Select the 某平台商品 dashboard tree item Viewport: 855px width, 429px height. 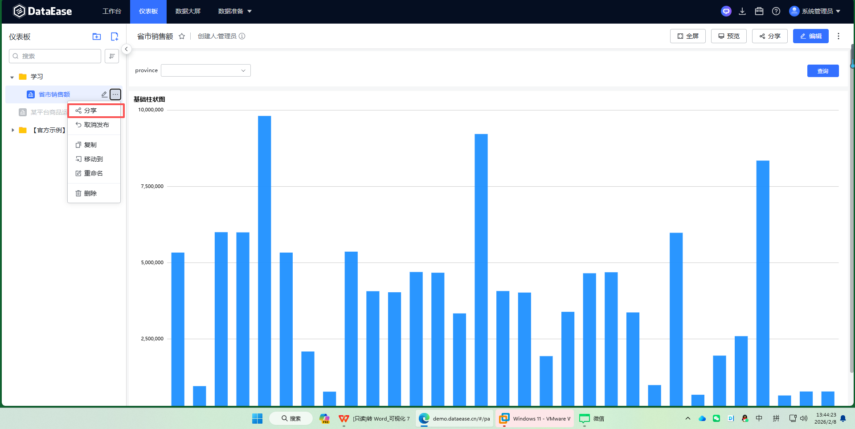[x=49, y=112]
